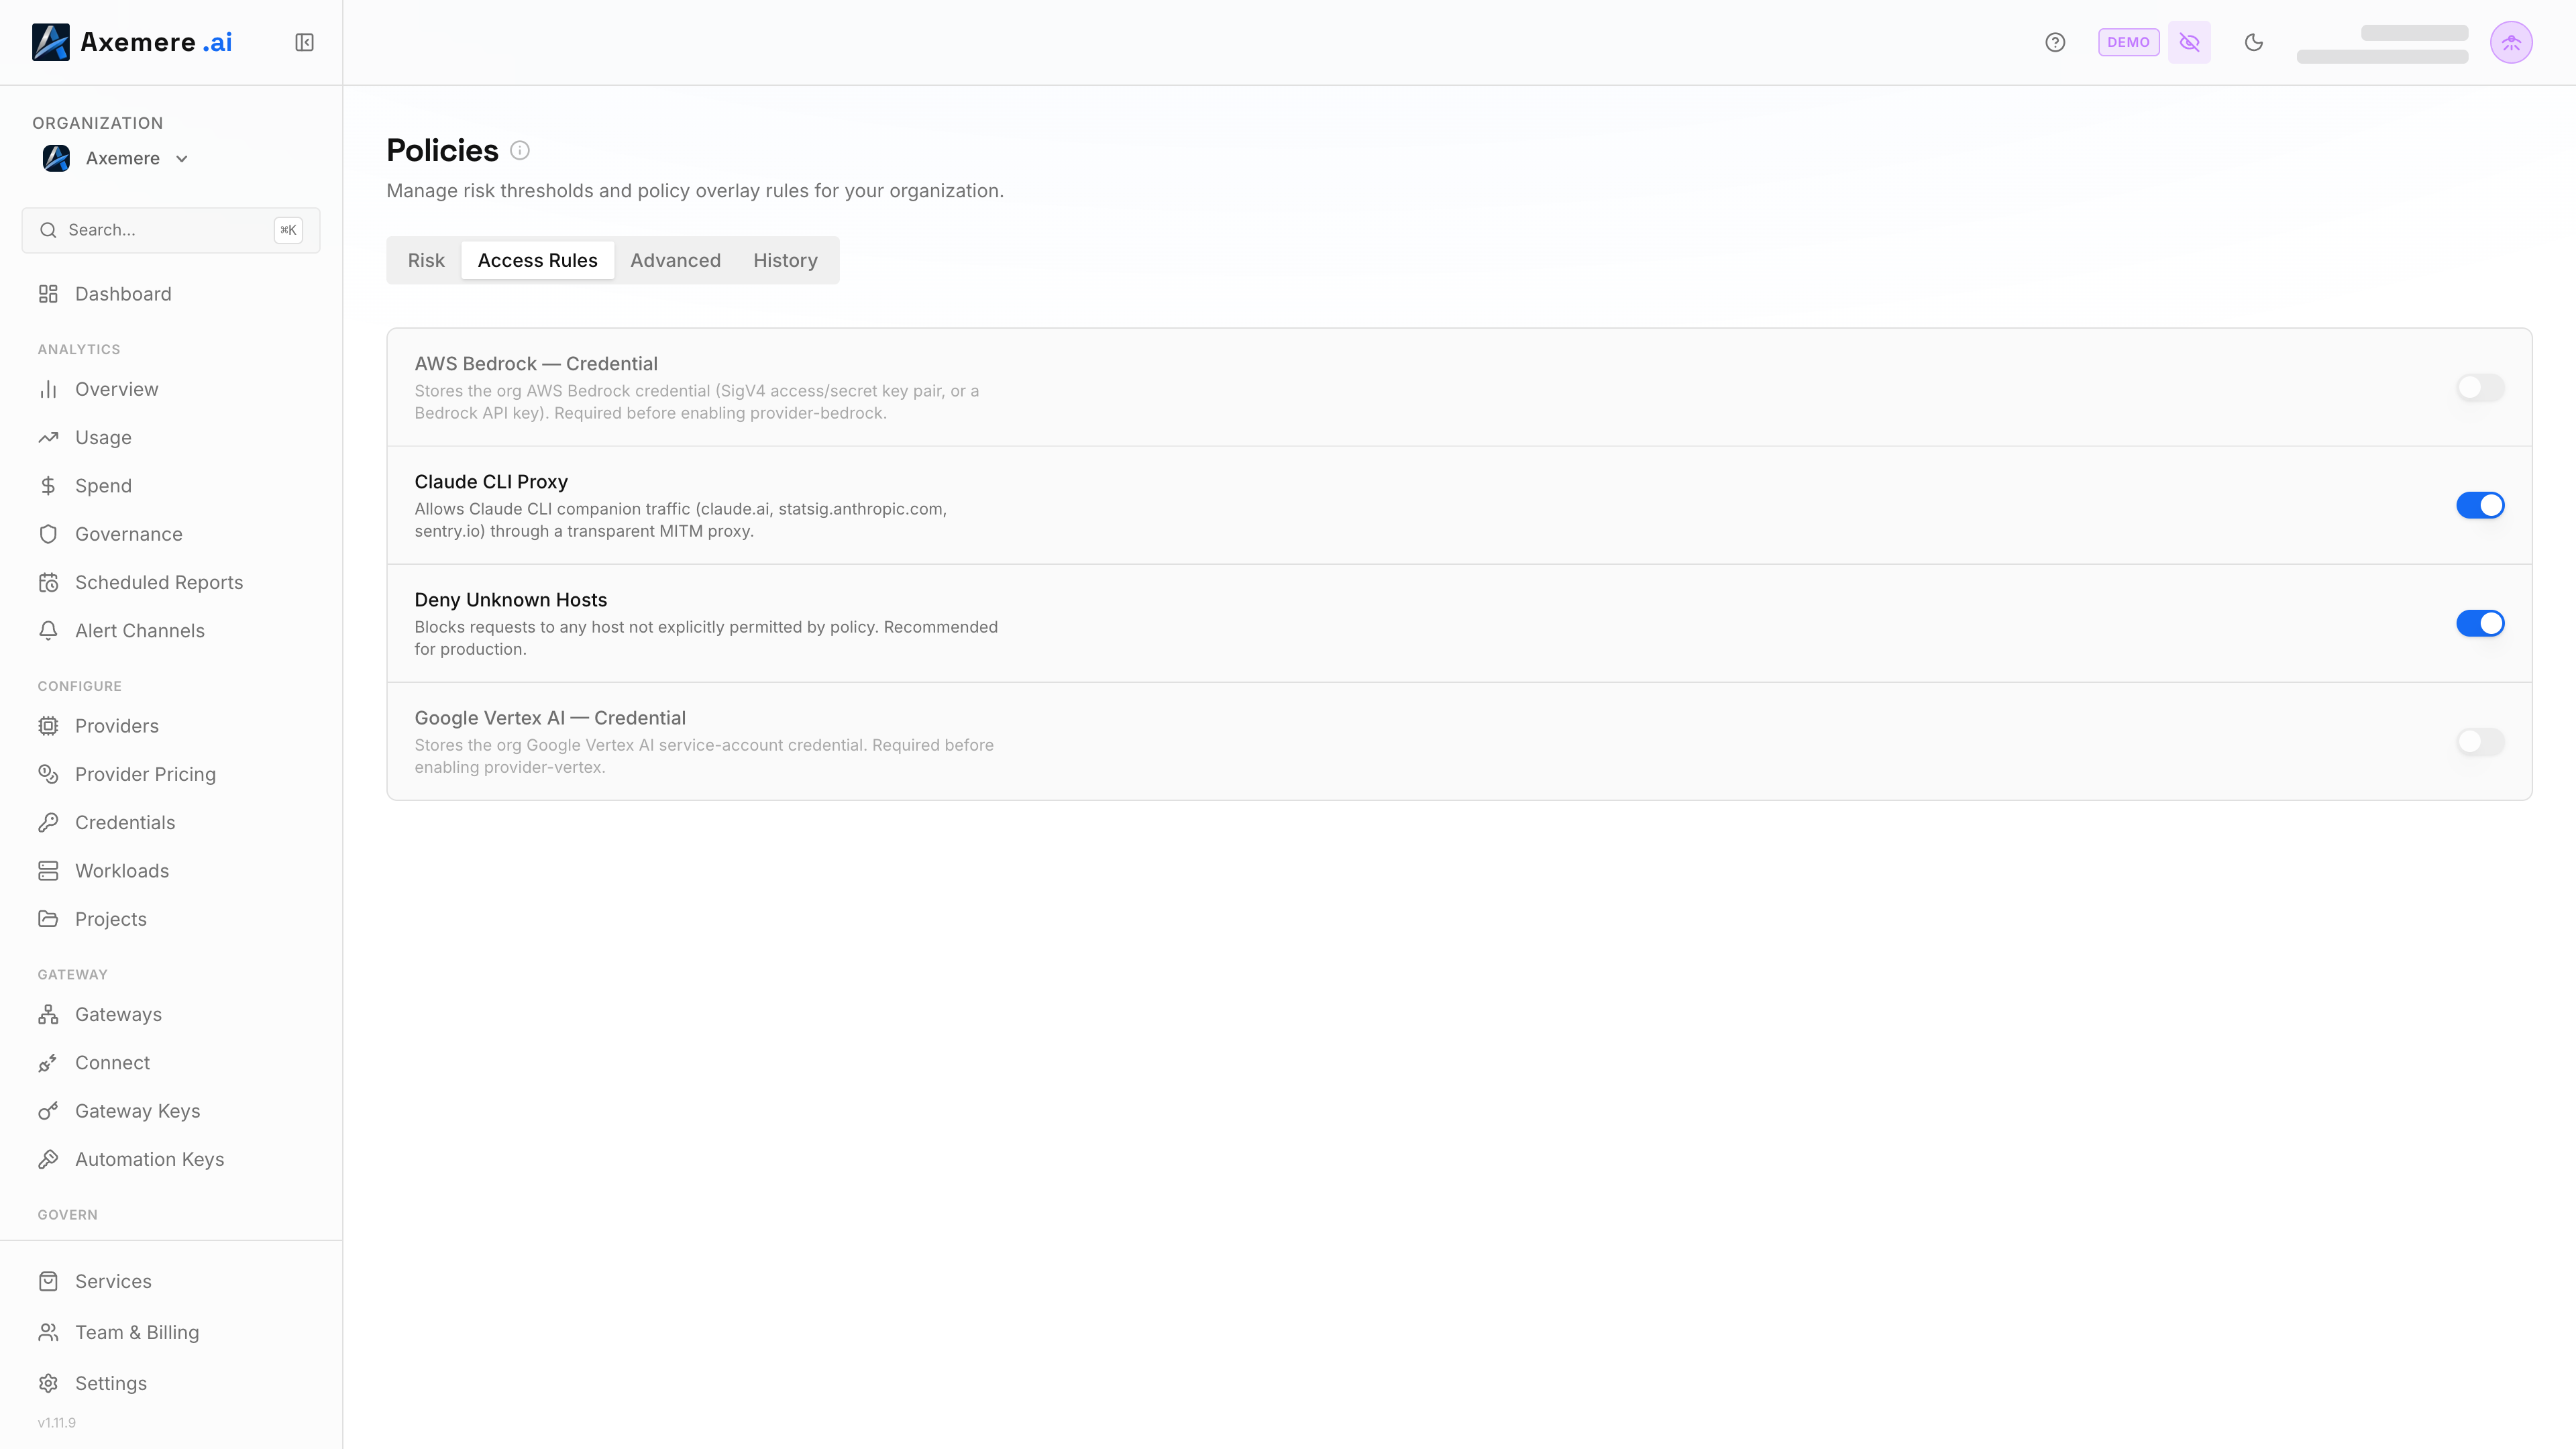Click the Settings gear icon
Viewport: 2576px width, 1449px height.
pyautogui.click(x=48, y=1383)
